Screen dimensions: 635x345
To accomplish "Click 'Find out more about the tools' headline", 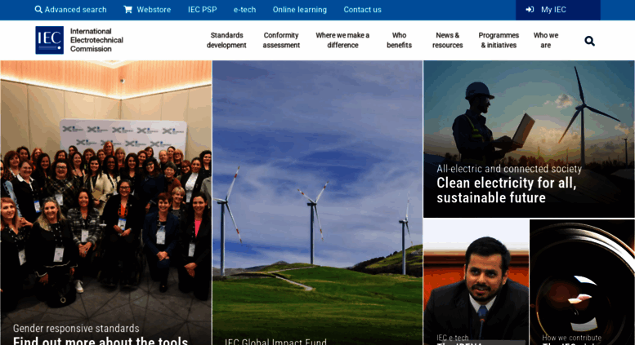I will tap(101, 341).
